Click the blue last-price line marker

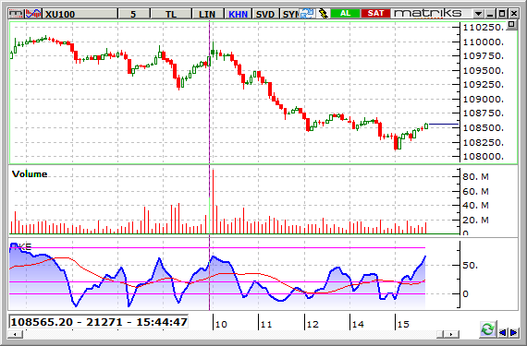pyautogui.click(x=444, y=125)
